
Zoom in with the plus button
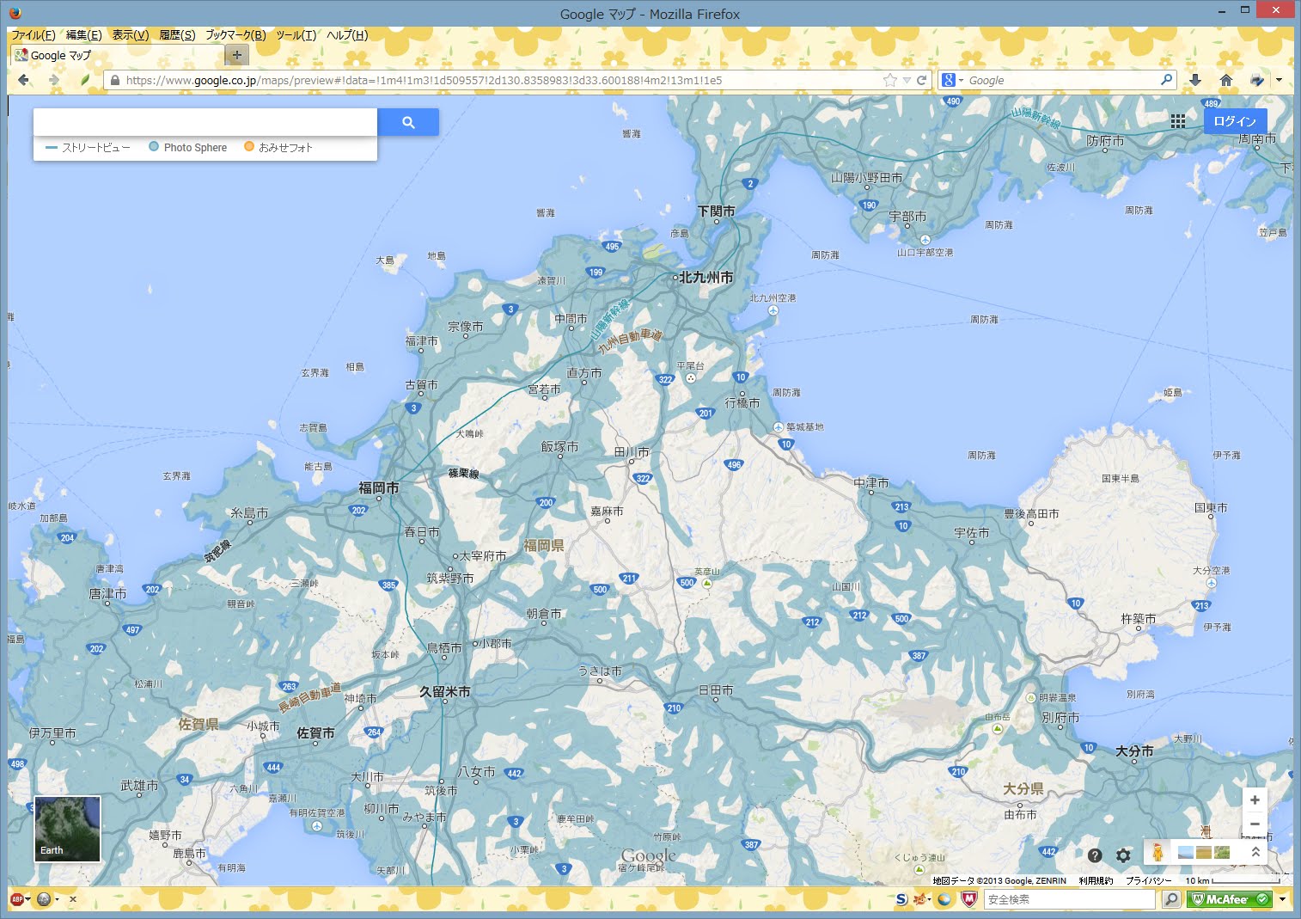click(1255, 800)
